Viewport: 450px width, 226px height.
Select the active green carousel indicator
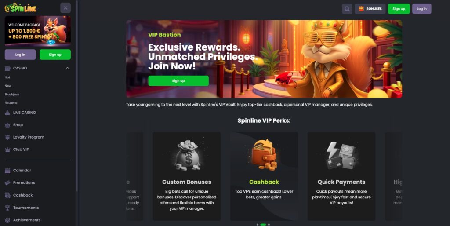coord(263,225)
